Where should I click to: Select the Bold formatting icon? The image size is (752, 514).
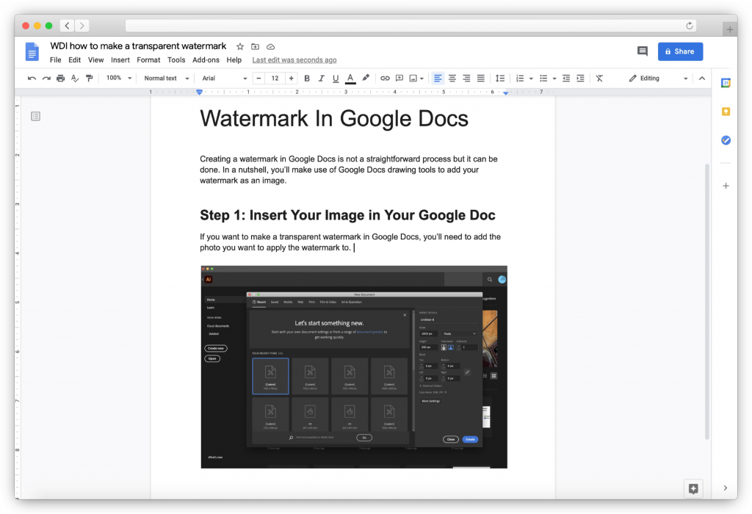(x=307, y=78)
